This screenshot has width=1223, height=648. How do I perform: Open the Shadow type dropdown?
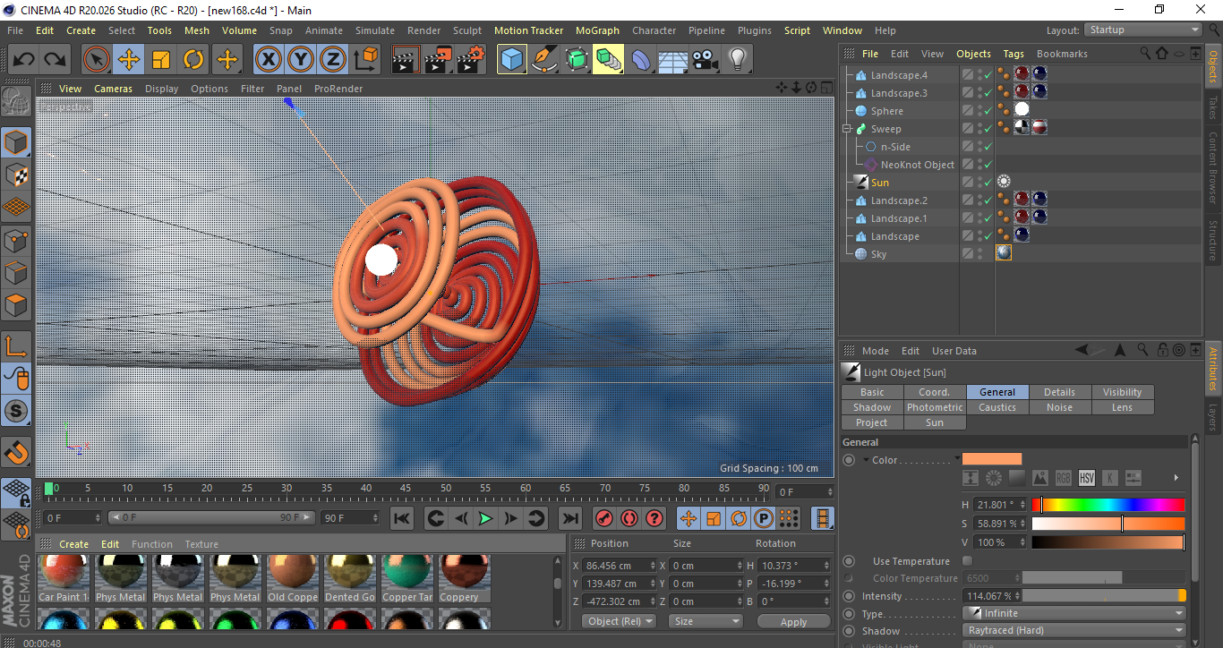coord(1074,630)
